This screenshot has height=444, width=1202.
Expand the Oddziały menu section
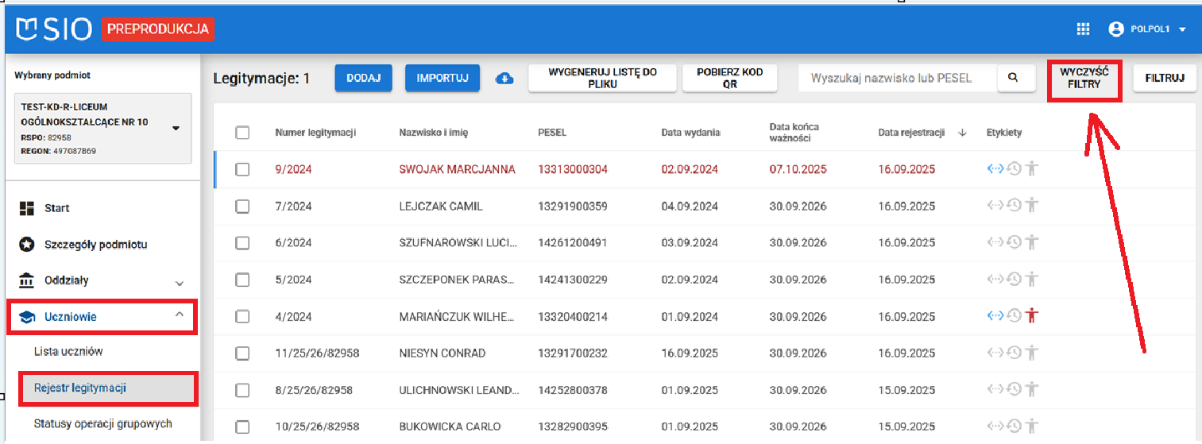pos(180,282)
